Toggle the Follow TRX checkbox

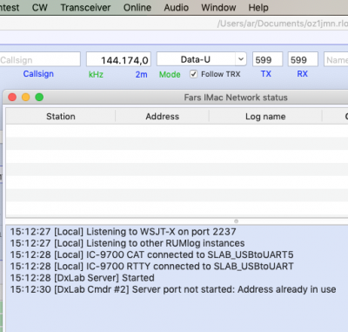pos(193,74)
